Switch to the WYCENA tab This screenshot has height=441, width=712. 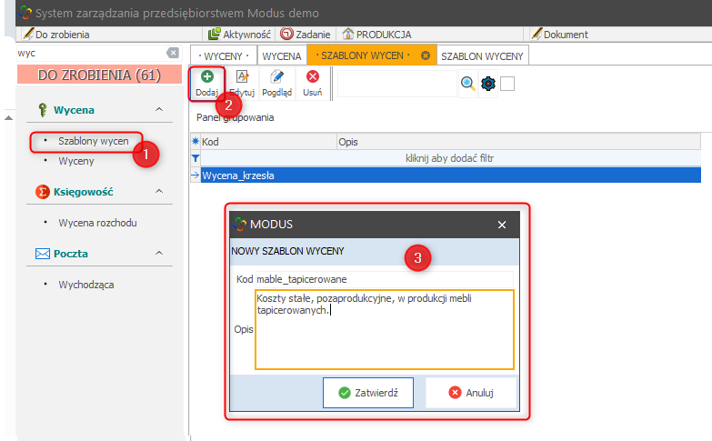click(282, 55)
